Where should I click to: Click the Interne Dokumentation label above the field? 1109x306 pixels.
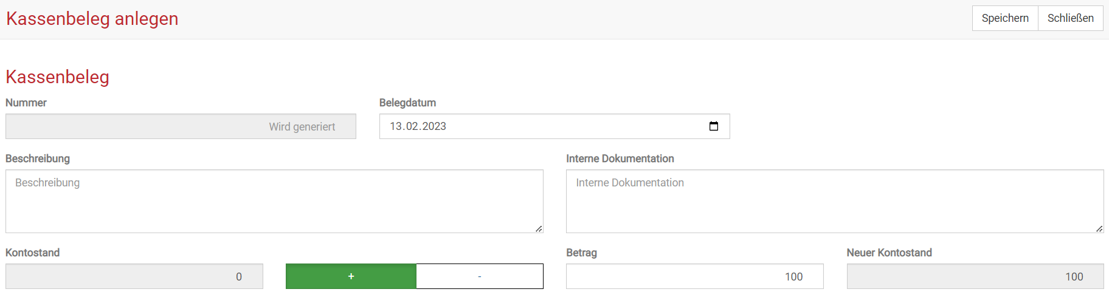pos(620,158)
